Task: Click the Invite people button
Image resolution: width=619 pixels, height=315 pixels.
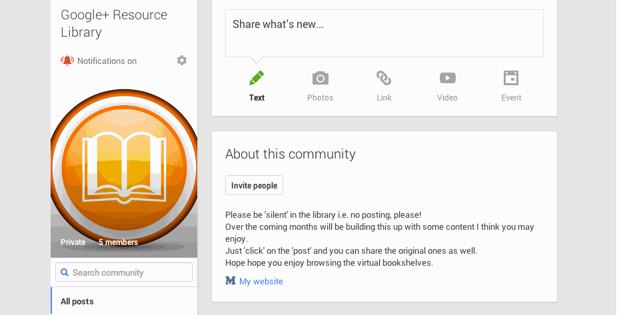Action: click(x=255, y=185)
